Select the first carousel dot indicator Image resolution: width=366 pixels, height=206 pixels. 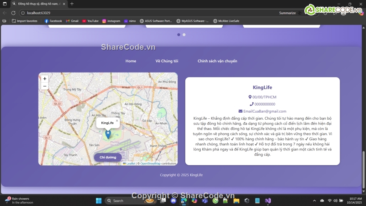(x=179, y=35)
